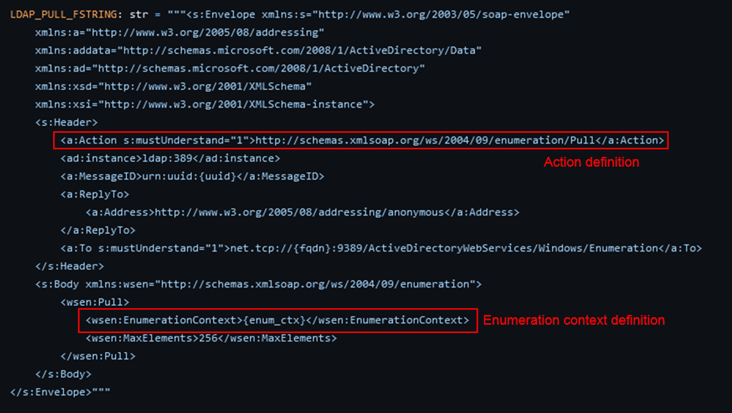Click the a:MessageID urn:uuid line

193,177
